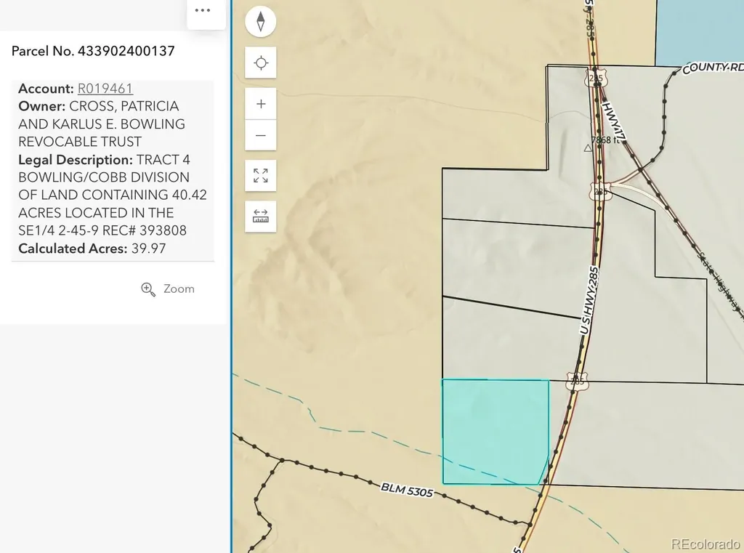Viewport: 744px width, 553px height.
Task: Zoom in with the plus button
Action: [261, 104]
